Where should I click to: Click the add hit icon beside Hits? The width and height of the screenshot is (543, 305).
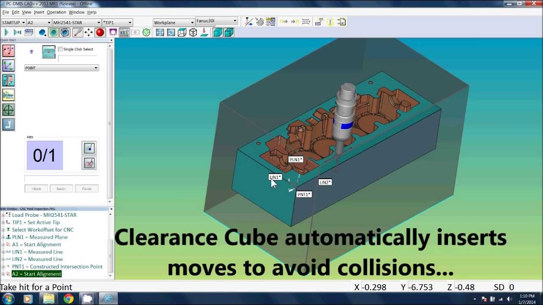coord(89,148)
